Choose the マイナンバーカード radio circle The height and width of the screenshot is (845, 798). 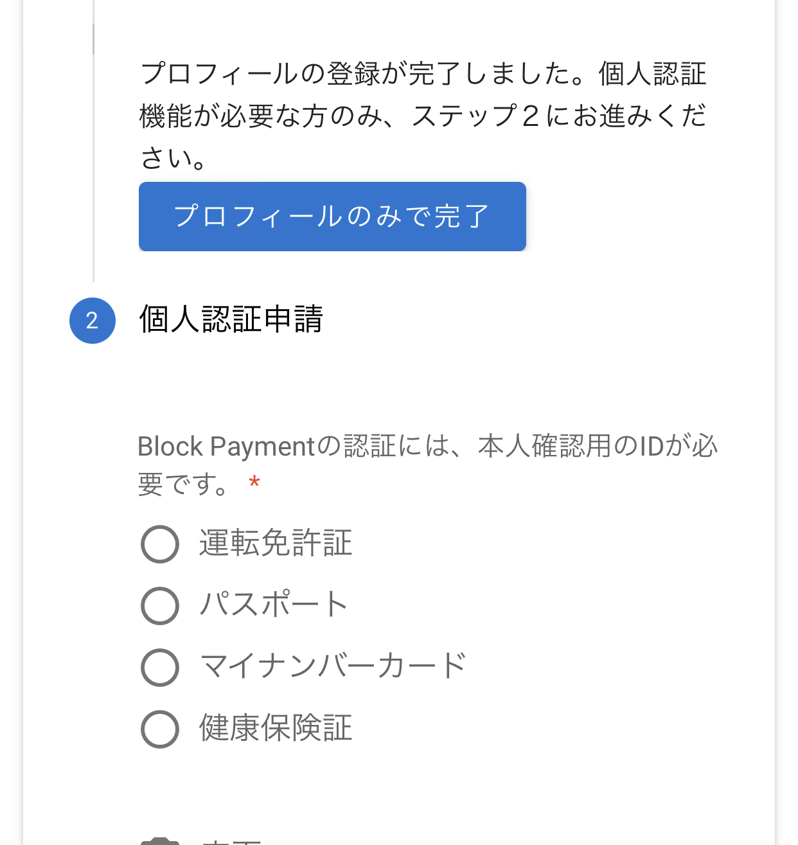pyautogui.click(x=159, y=668)
